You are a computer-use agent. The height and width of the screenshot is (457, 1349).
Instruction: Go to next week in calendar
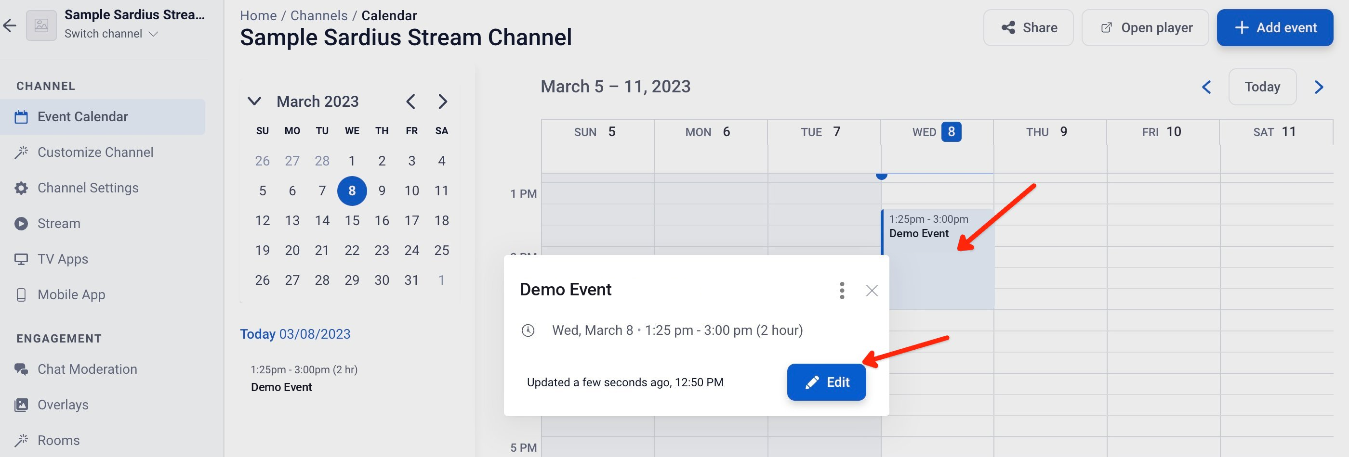pos(1319,87)
